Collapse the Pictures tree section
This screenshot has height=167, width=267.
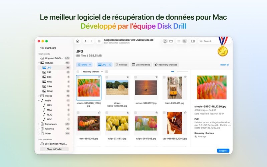pyautogui.click(x=39, y=63)
